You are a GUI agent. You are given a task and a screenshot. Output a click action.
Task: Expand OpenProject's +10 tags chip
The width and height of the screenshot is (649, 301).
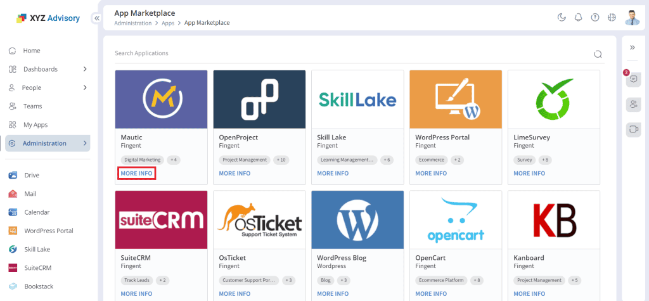click(281, 160)
